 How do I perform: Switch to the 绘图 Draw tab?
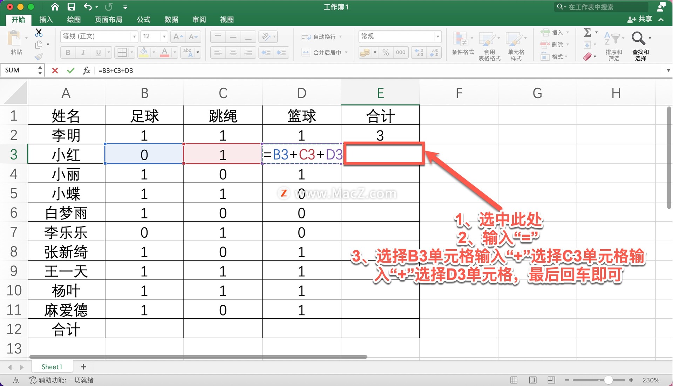pos(74,20)
